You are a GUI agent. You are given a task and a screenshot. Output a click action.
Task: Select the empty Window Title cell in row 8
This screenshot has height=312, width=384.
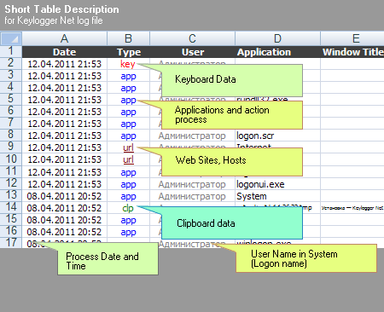[x=352, y=136]
